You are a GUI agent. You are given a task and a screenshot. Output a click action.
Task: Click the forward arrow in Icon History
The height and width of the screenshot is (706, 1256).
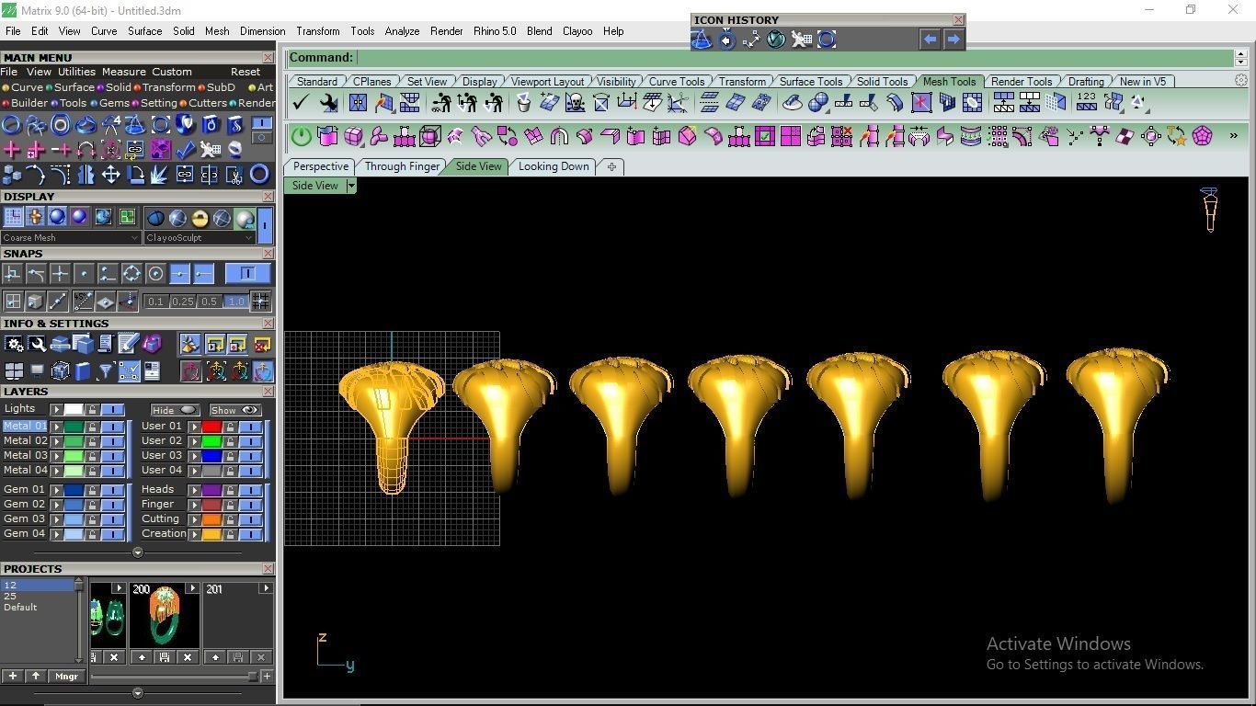953,40
